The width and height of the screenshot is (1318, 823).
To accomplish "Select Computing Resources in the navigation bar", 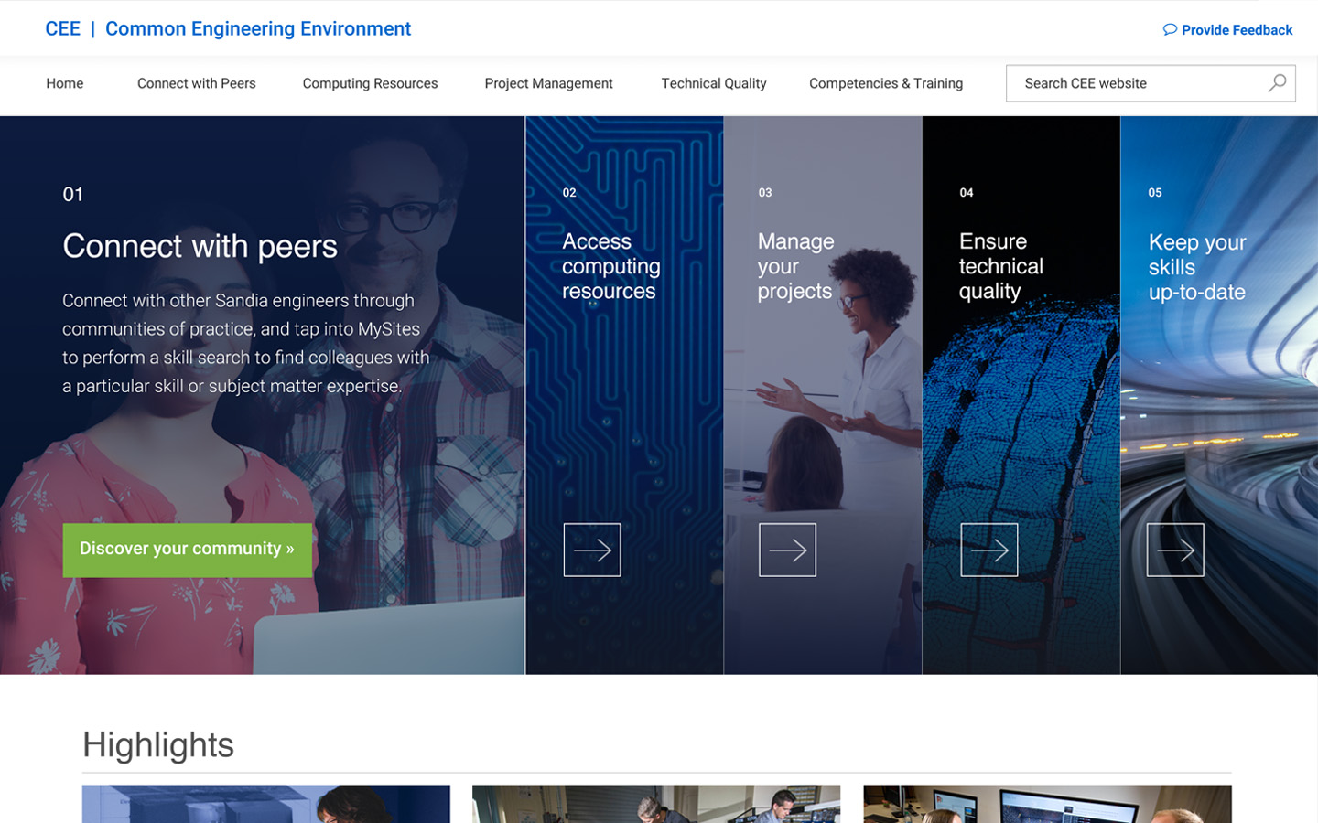I will [x=370, y=83].
